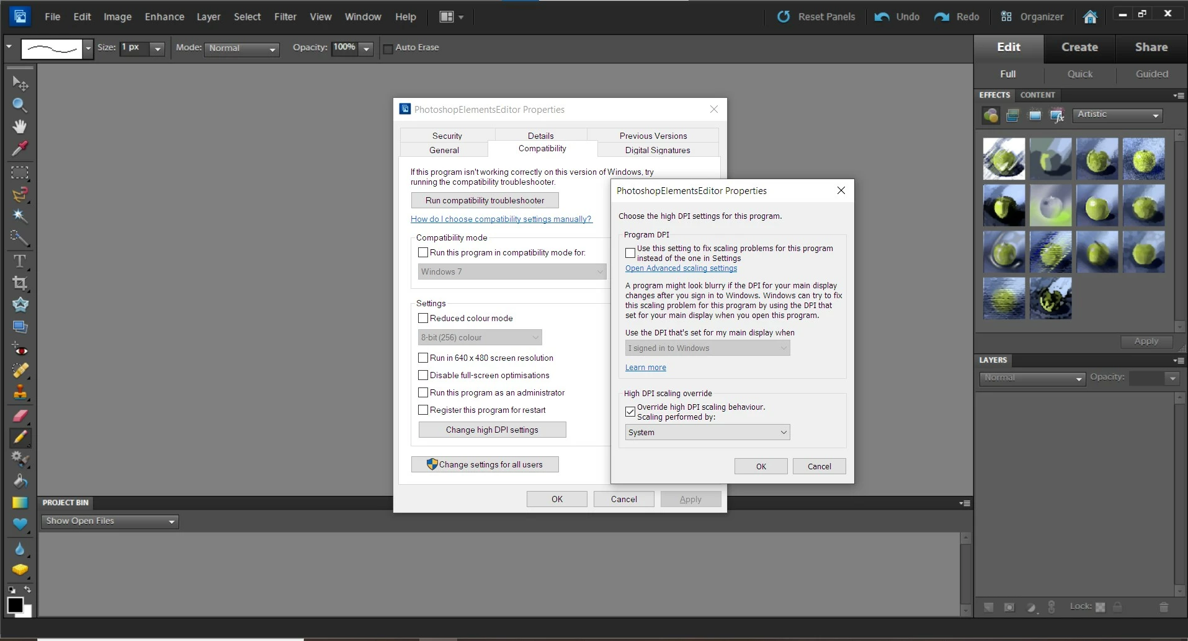Select the Cookie Cutter tool

point(20,304)
